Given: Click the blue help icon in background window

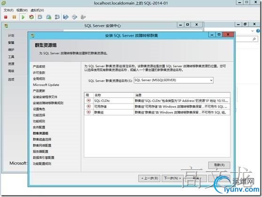Looking at the screenshot, I should coord(258,31).
